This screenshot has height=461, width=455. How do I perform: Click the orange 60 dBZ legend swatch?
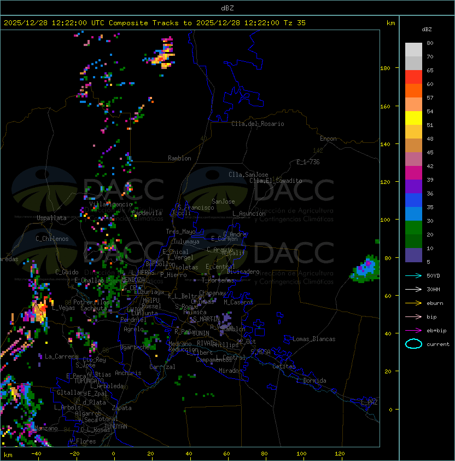413,90
